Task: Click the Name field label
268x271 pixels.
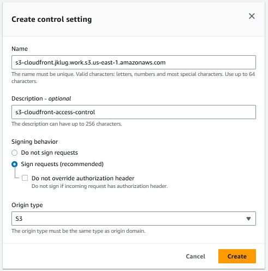Action: [x=20, y=49]
